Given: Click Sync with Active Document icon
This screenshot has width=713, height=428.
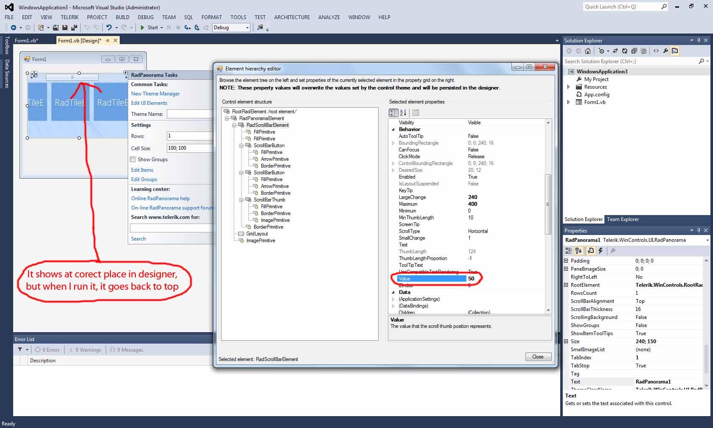Looking at the screenshot, I should point(615,51).
